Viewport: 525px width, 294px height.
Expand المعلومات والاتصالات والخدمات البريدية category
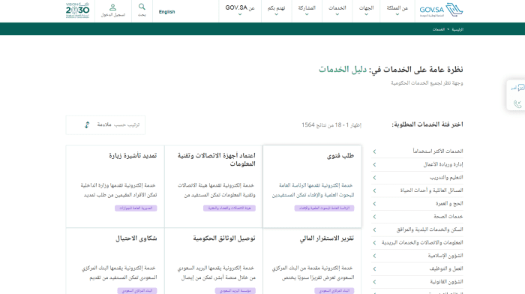pyautogui.click(x=417, y=243)
